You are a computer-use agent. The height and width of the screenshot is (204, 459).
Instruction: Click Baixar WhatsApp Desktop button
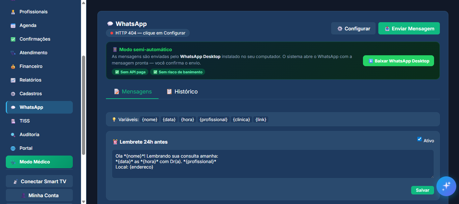(398, 61)
